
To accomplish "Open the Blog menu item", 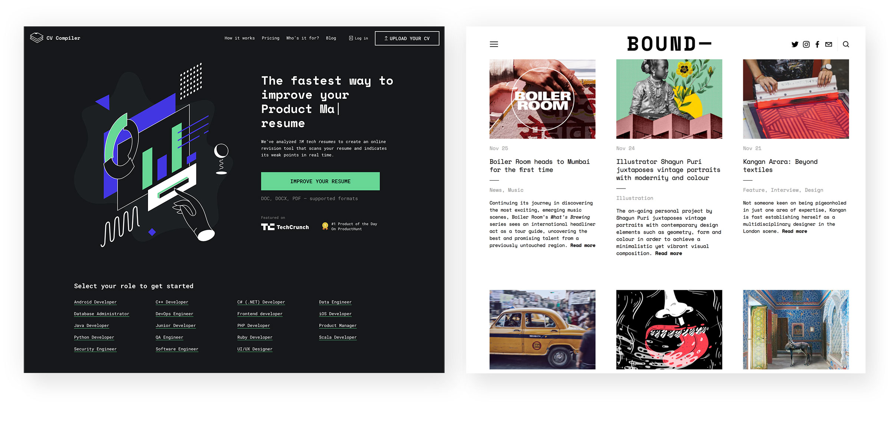I will [x=331, y=38].
